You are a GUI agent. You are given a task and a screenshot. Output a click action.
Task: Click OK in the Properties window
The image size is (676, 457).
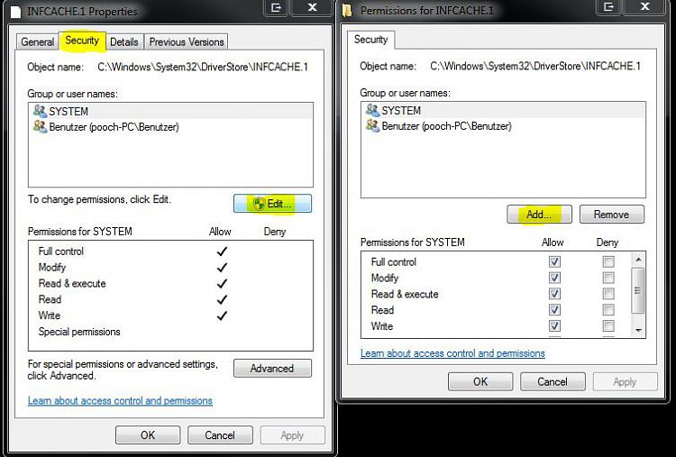pos(148,435)
